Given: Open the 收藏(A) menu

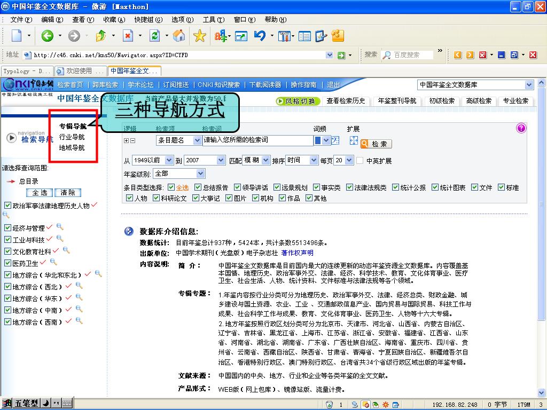Looking at the screenshot, I should pos(114,20).
